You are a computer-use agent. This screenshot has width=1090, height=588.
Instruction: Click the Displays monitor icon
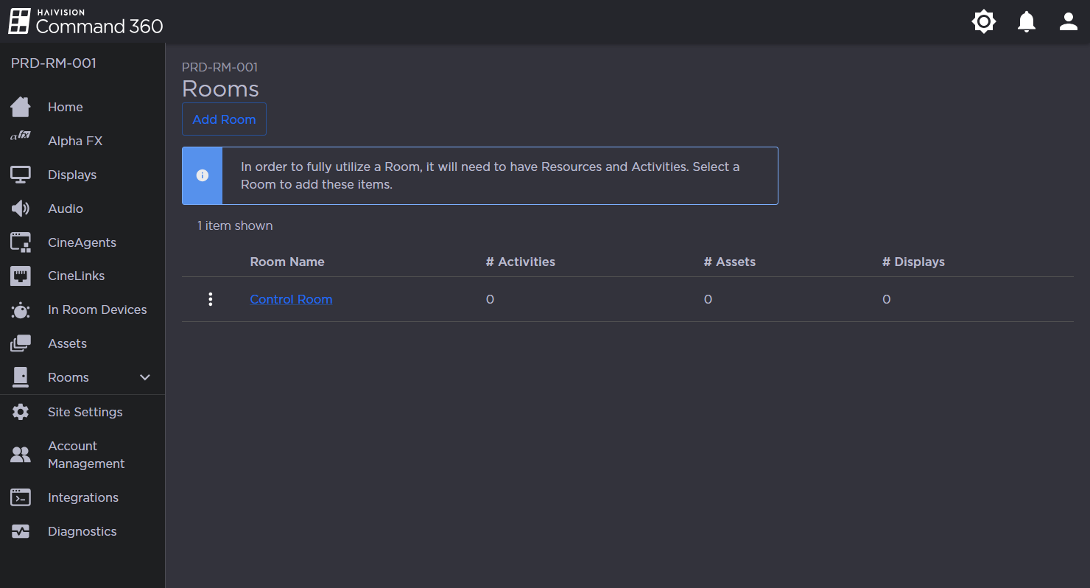(21, 175)
